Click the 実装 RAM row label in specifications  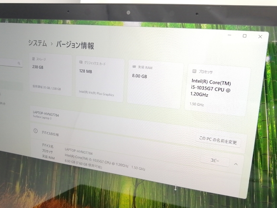click(x=48, y=157)
